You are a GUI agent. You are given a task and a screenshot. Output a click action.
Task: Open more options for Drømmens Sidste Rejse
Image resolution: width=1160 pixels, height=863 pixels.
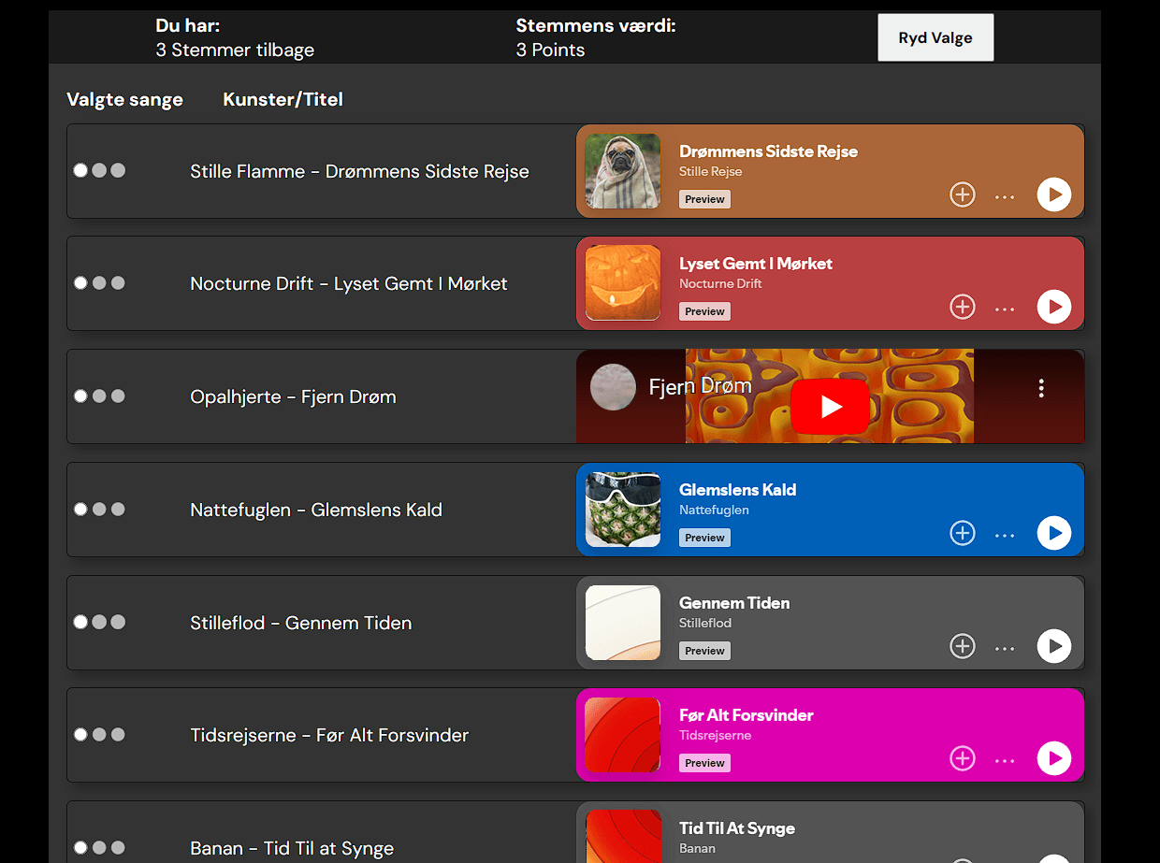coord(1005,195)
